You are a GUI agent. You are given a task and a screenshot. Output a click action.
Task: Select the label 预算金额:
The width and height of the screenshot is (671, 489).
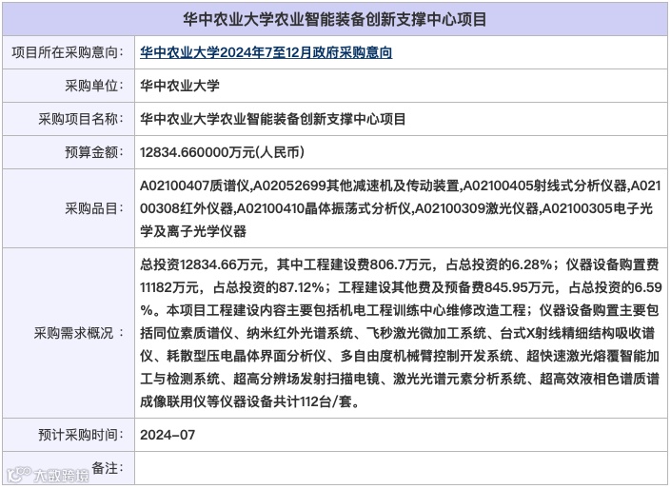pos(94,152)
